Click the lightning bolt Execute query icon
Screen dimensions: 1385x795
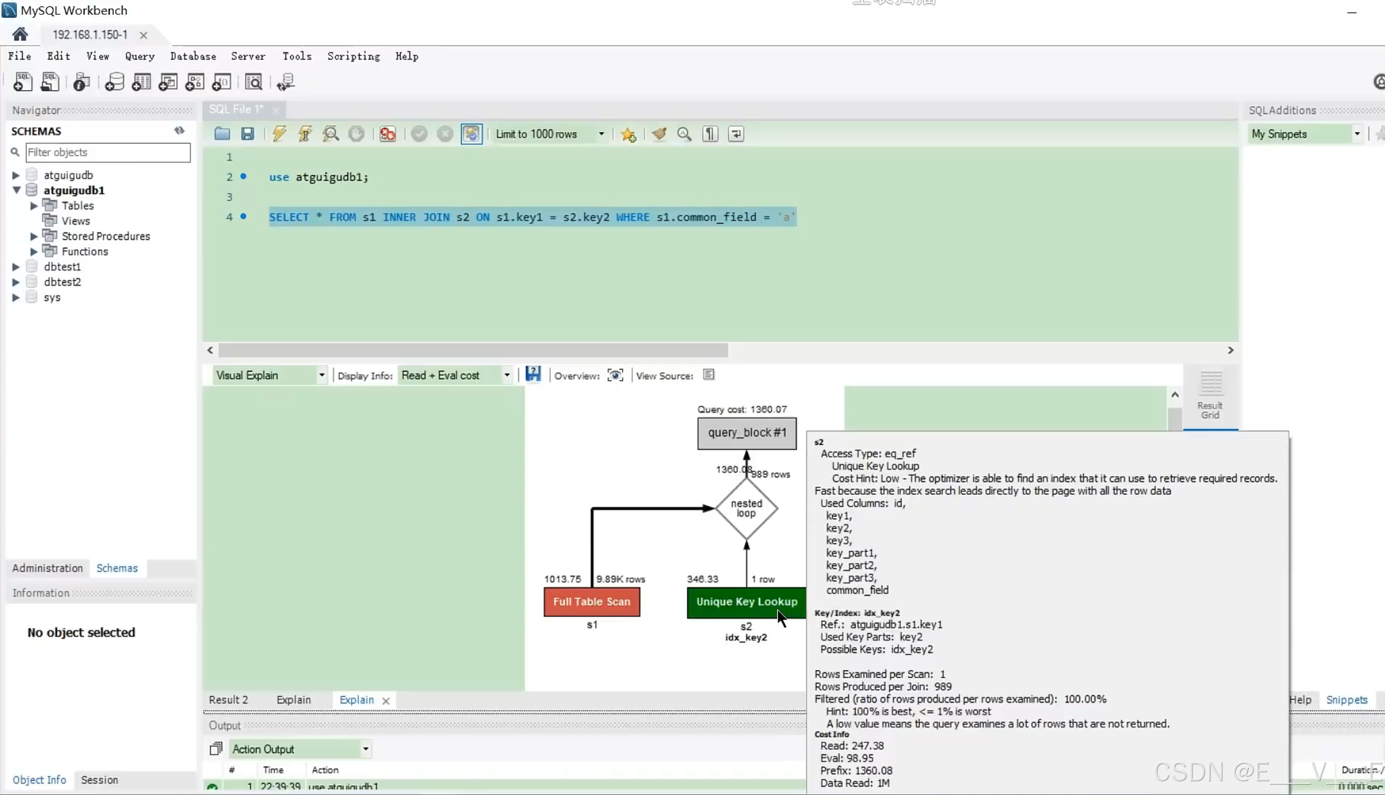tap(279, 134)
